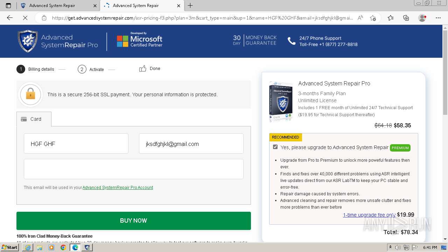448x252 pixels.
Task: Open the tab actions menu icon
Action: [8, 5]
